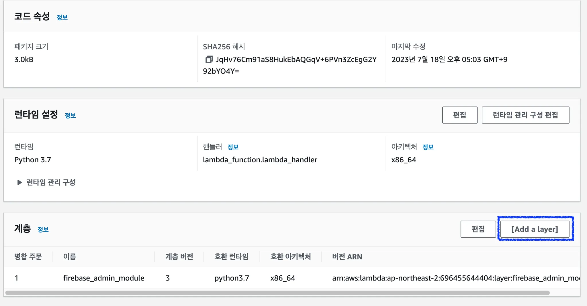
Task: Open 정보 link next to 코드 속성
Action: tap(62, 17)
